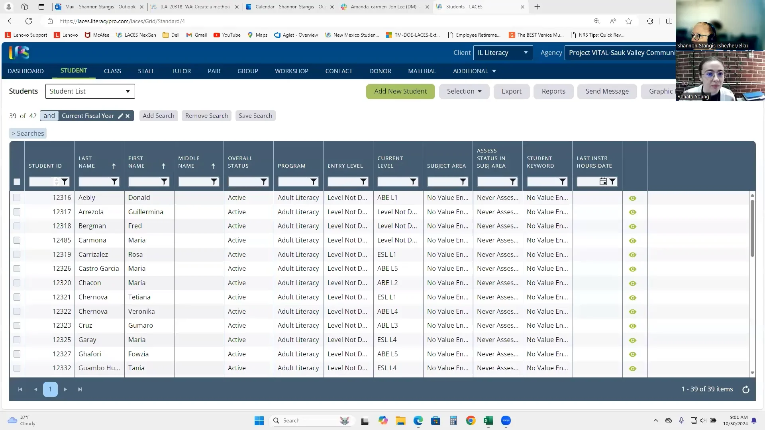Open the Workshop tab
The width and height of the screenshot is (765, 430).
coord(292,71)
